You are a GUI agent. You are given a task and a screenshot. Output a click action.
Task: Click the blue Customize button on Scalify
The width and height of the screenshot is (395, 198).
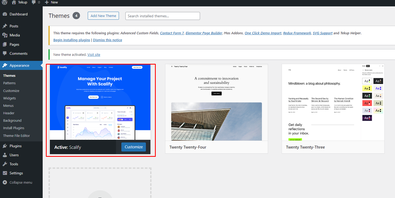[x=134, y=147]
